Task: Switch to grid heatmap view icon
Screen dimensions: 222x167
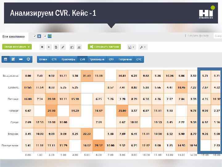Action: (13, 59)
